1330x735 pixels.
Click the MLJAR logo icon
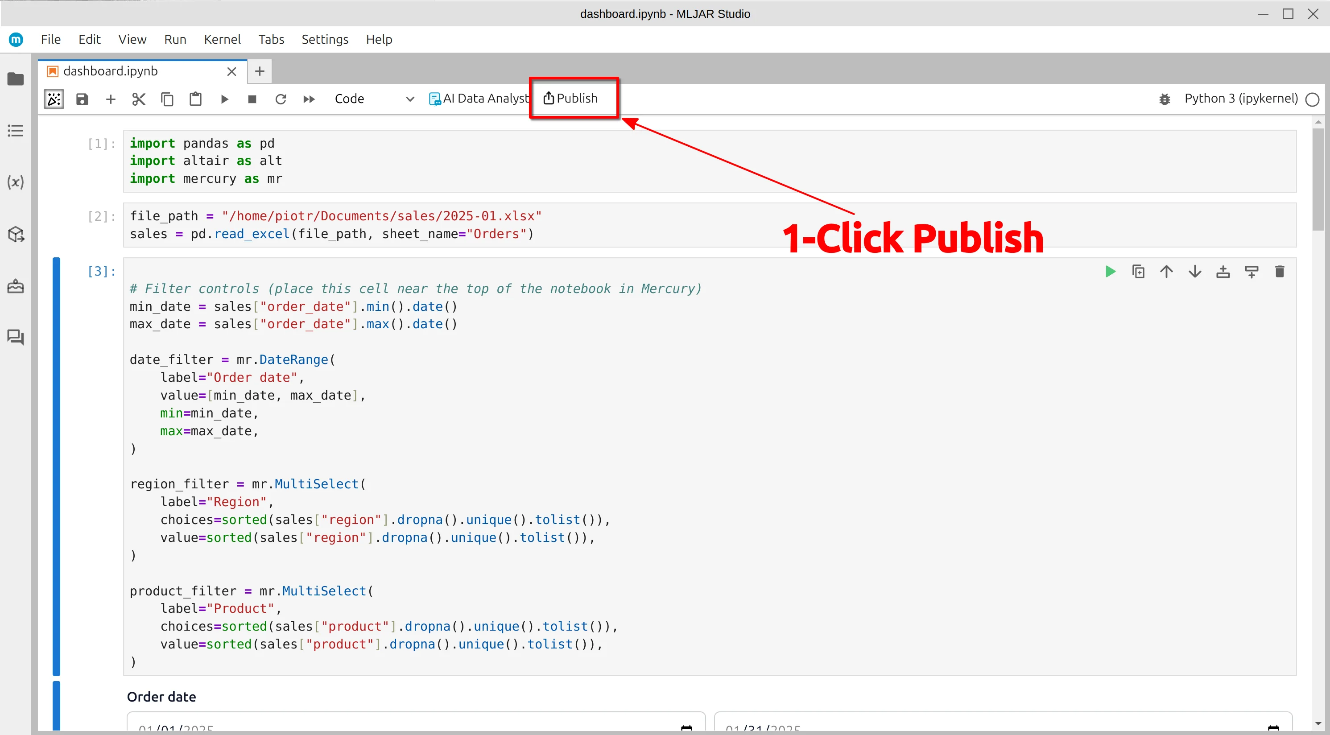16,39
